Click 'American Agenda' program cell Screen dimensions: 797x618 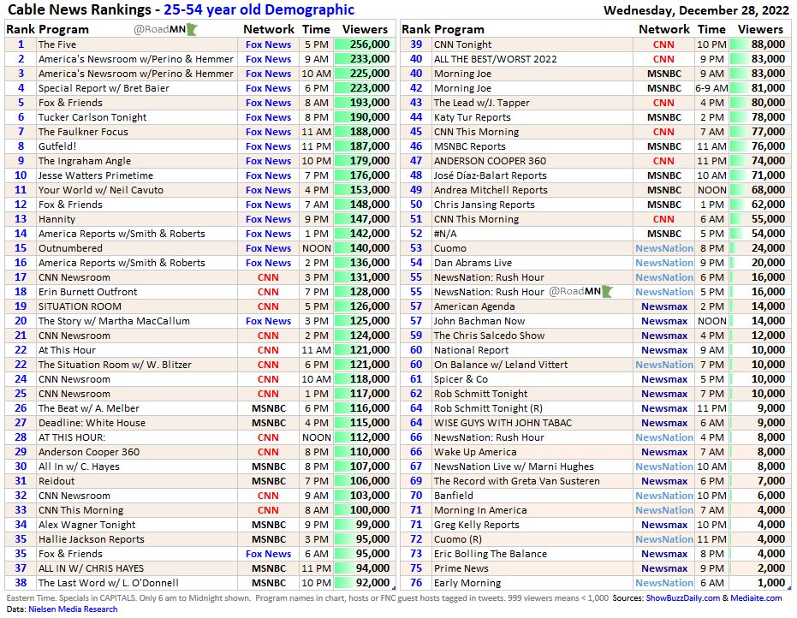tap(532, 306)
